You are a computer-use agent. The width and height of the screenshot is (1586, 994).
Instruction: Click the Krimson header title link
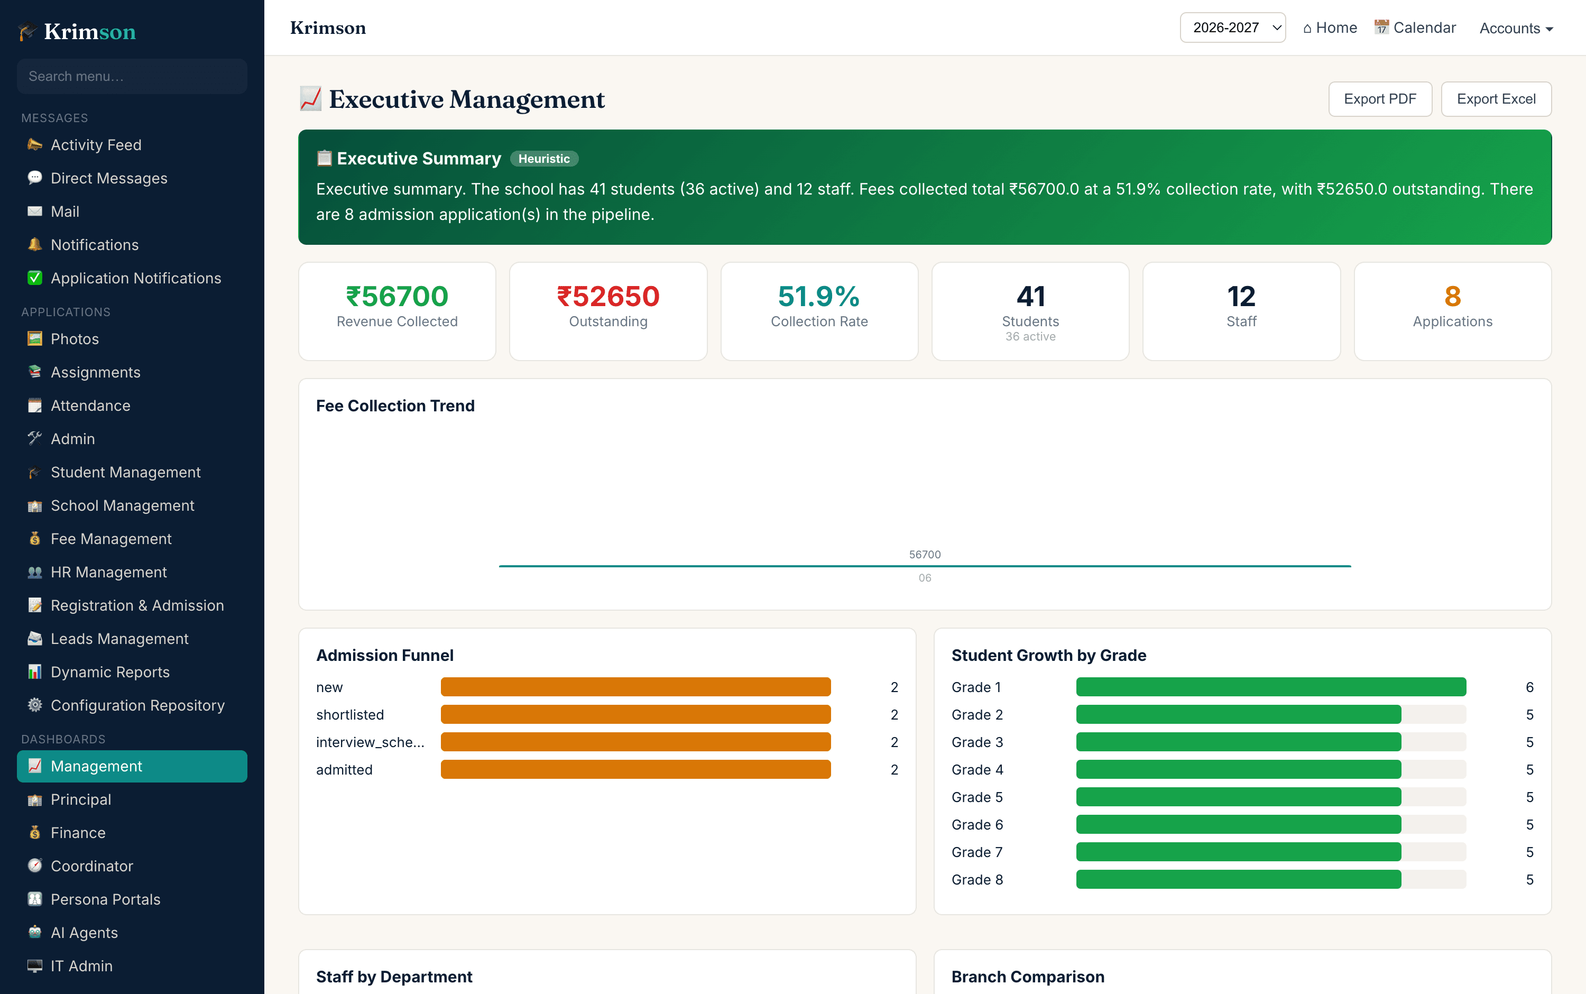pyautogui.click(x=328, y=27)
